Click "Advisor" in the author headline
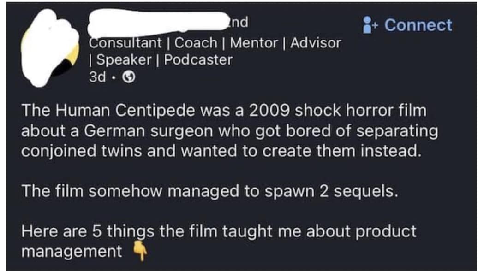 316,43
